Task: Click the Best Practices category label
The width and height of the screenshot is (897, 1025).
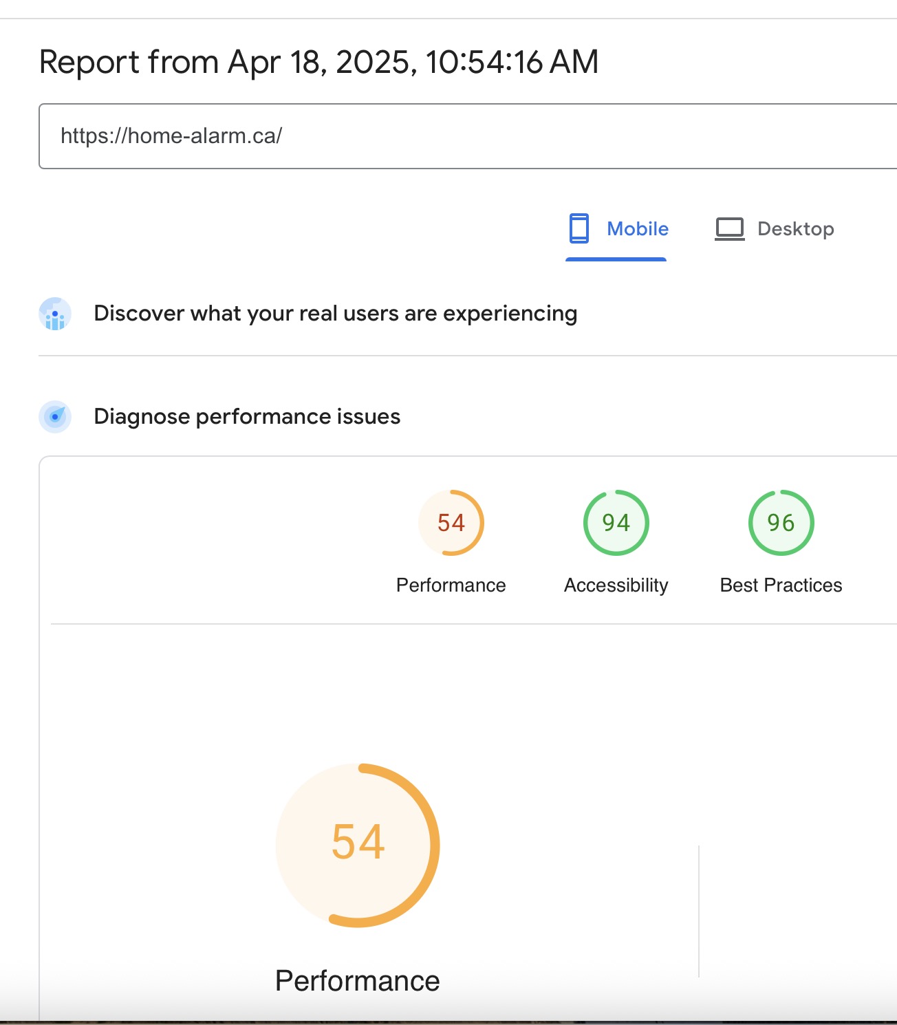Action: click(781, 585)
